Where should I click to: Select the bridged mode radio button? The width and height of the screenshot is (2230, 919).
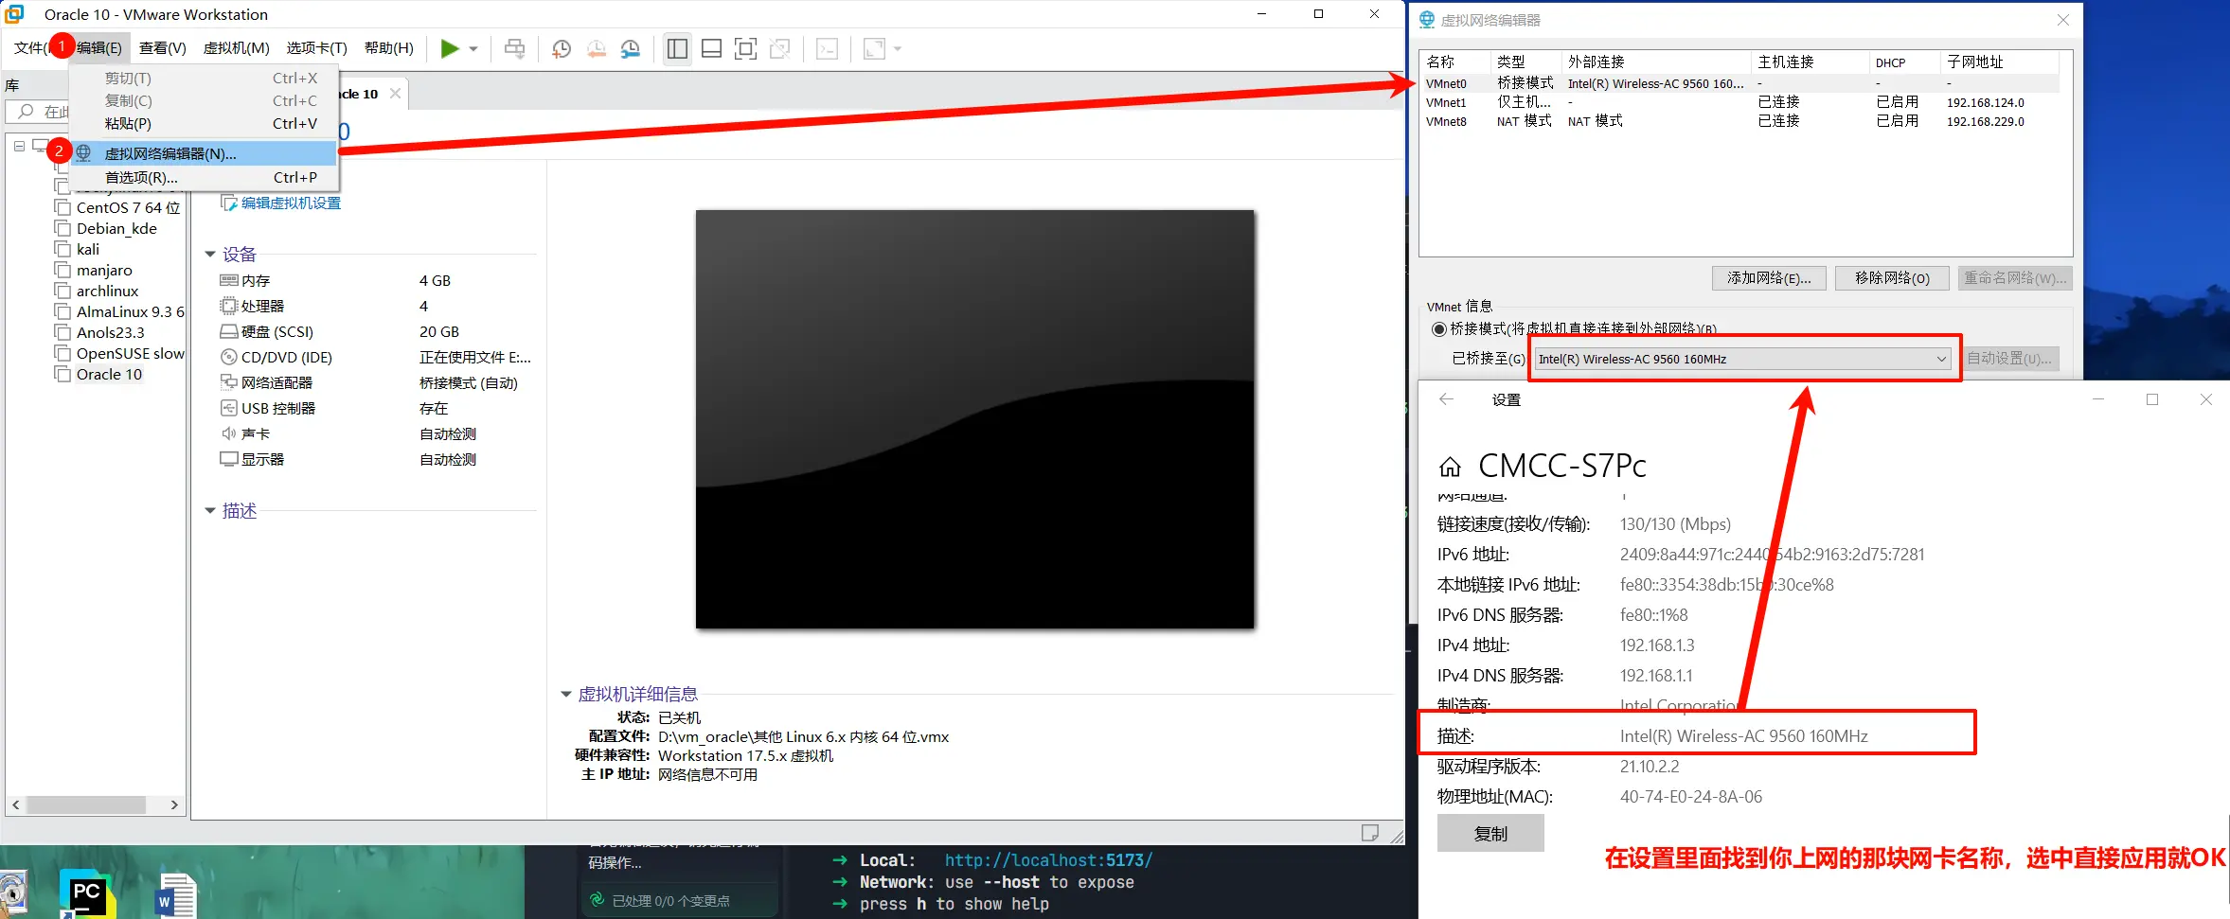[x=1439, y=329]
